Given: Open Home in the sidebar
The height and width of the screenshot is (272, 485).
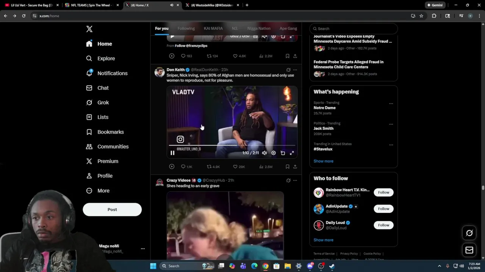Looking at the screenshot, I should click(99, 44).
